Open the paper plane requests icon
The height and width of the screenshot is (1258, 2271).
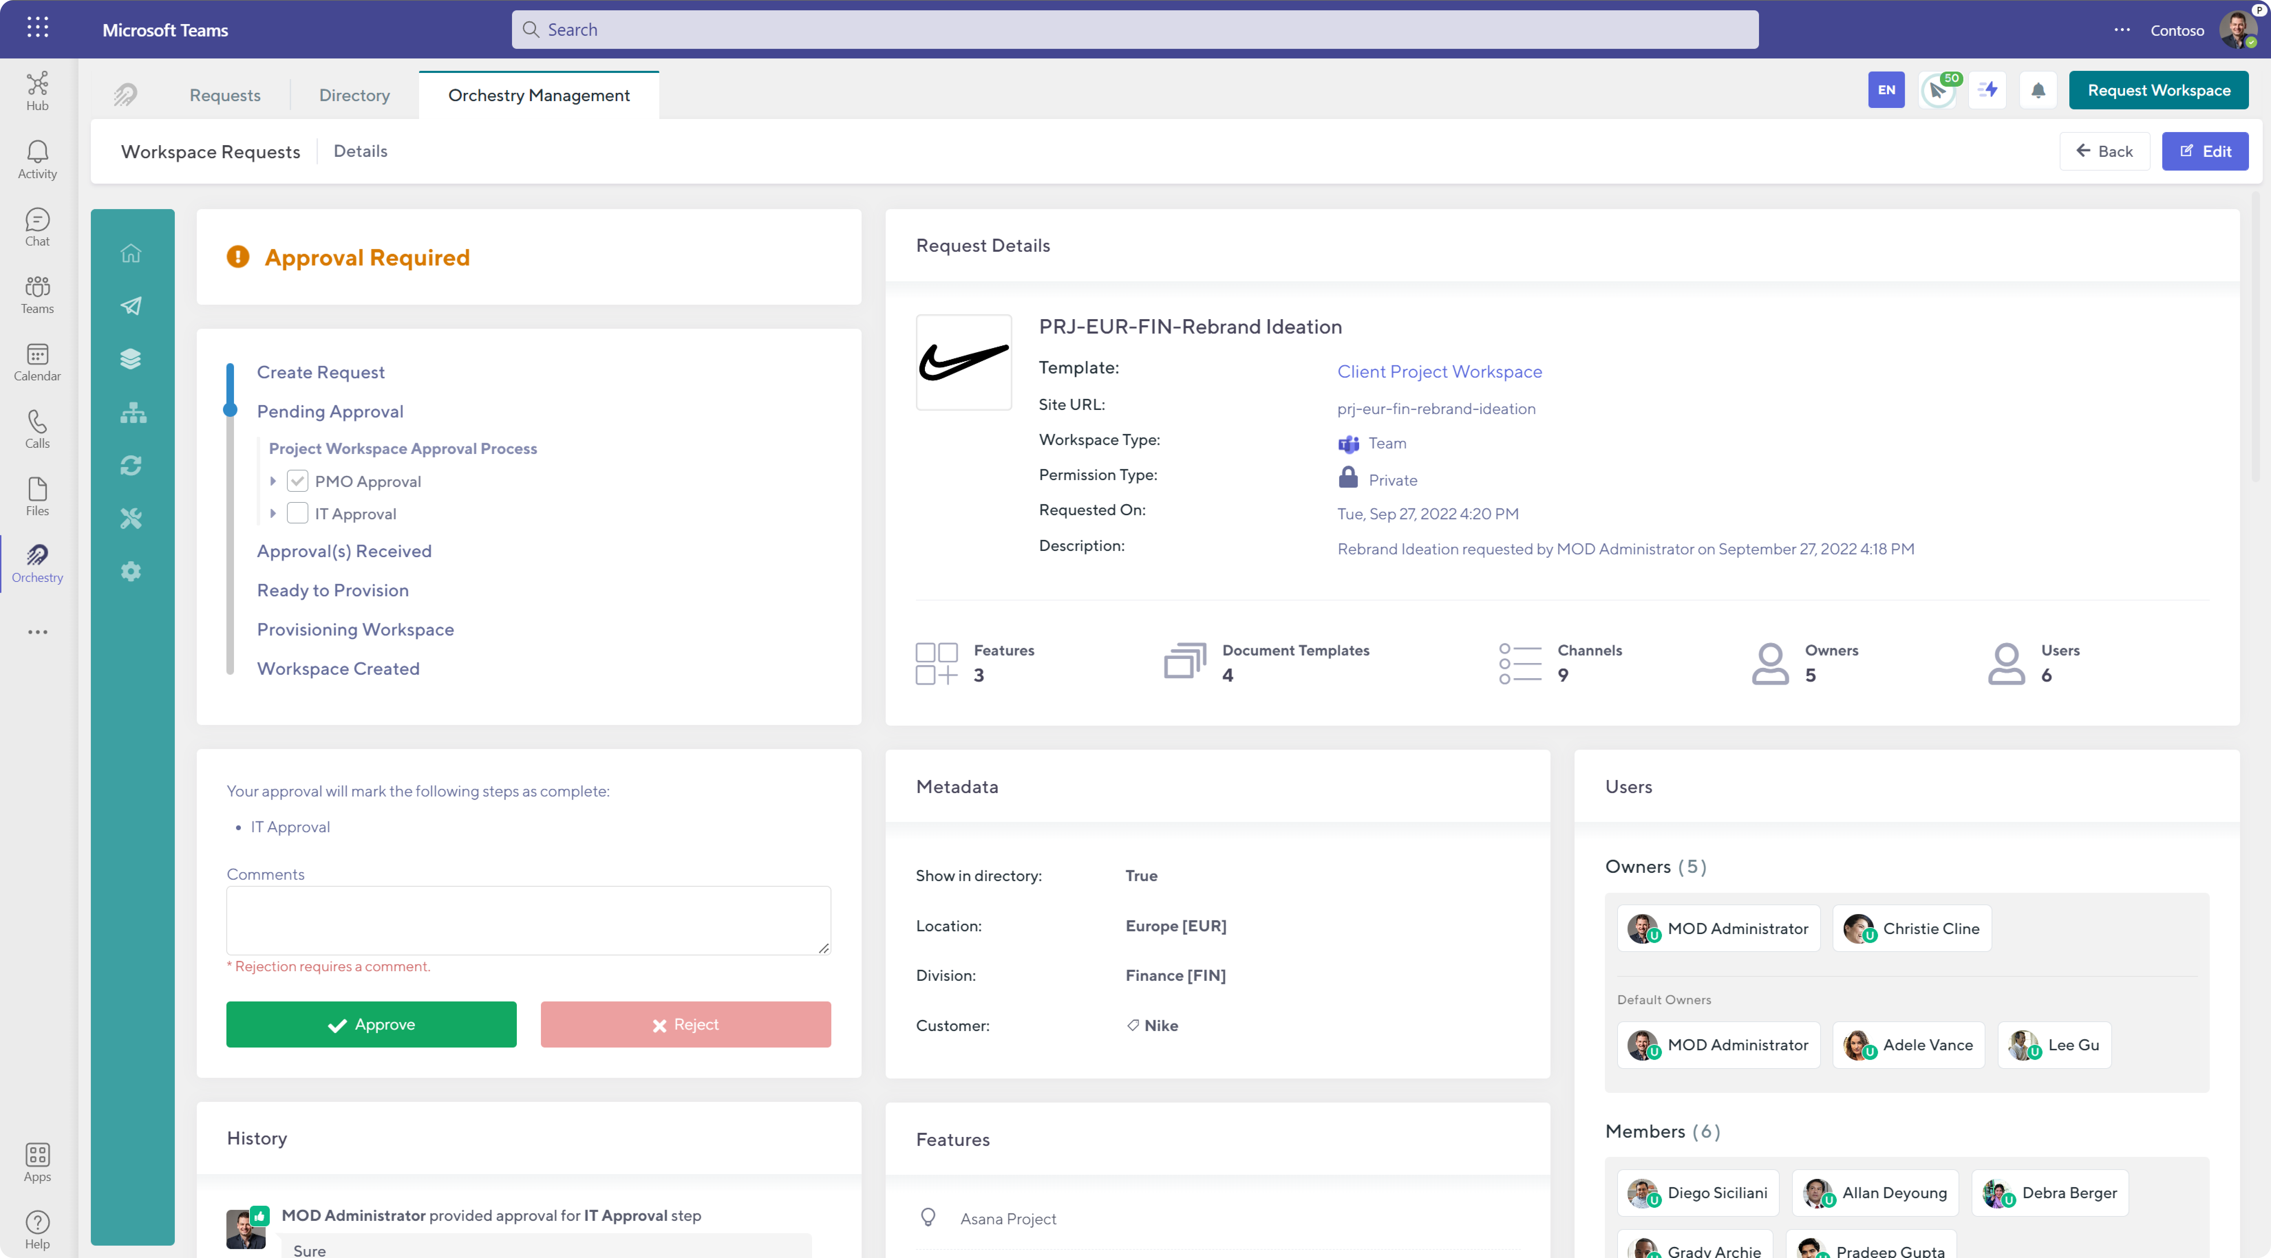tap(130, 306)
